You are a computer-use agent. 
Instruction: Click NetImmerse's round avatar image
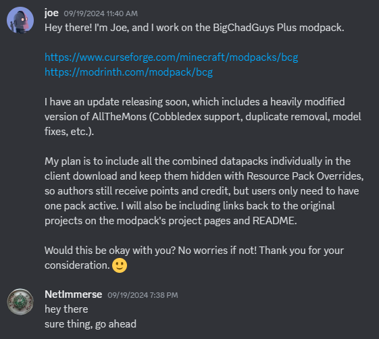[x=20, y=302]
